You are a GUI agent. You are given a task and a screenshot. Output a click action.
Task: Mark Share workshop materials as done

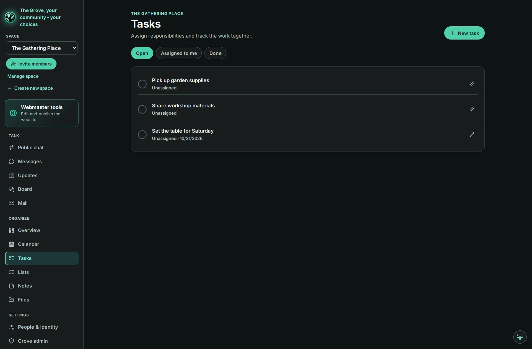point(142,109)
